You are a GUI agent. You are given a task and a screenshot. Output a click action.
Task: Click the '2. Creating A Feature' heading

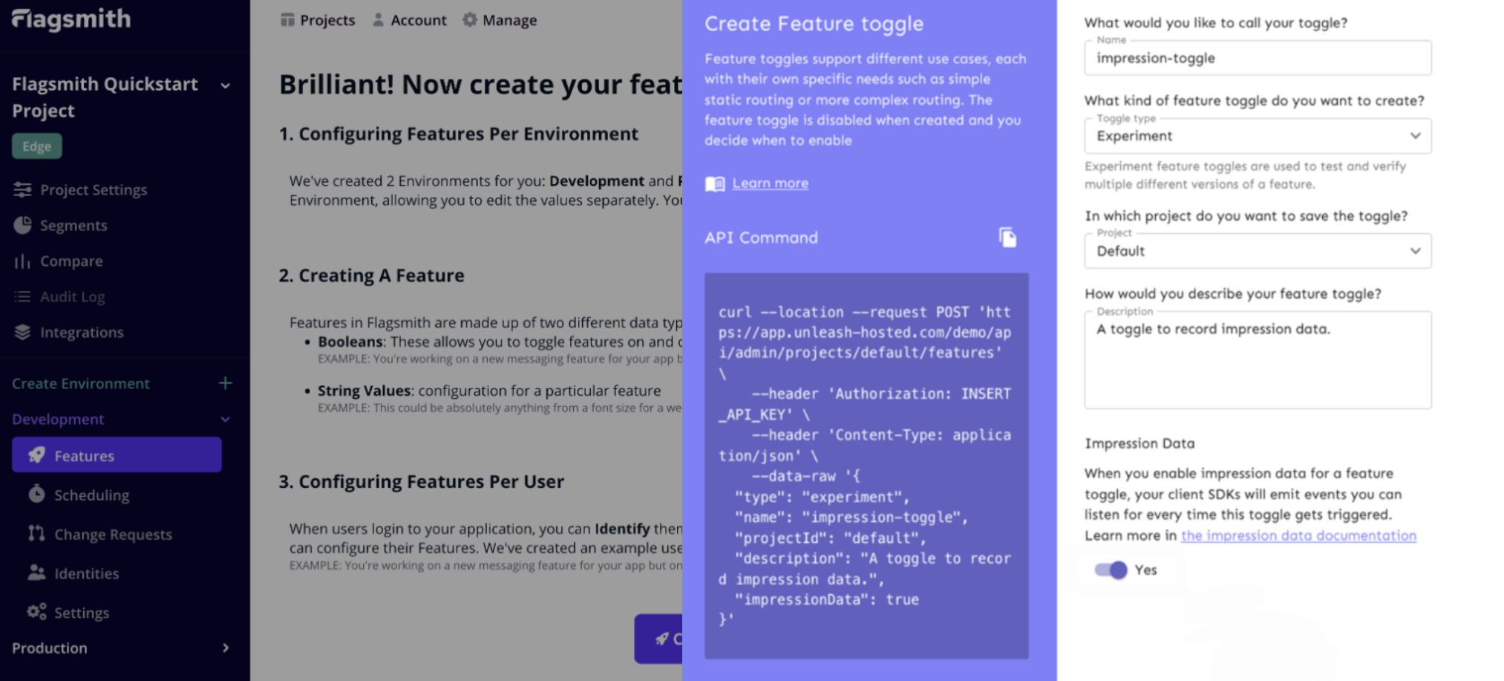pos(372,276)
